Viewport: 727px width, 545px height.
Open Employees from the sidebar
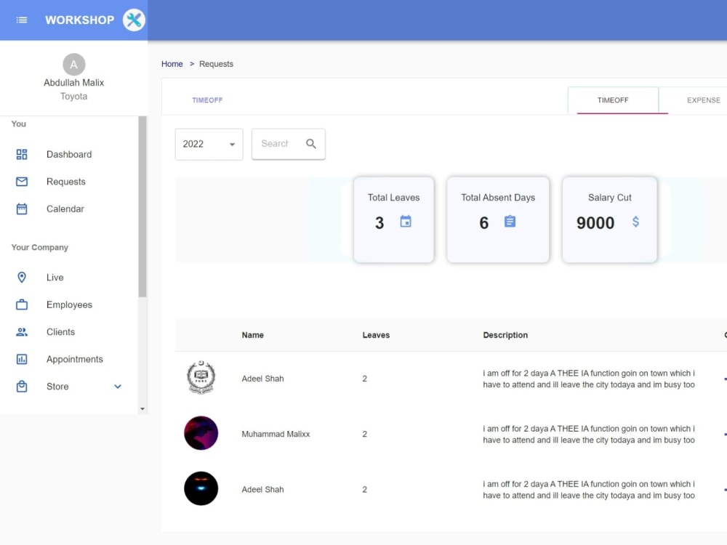(69, 304)
